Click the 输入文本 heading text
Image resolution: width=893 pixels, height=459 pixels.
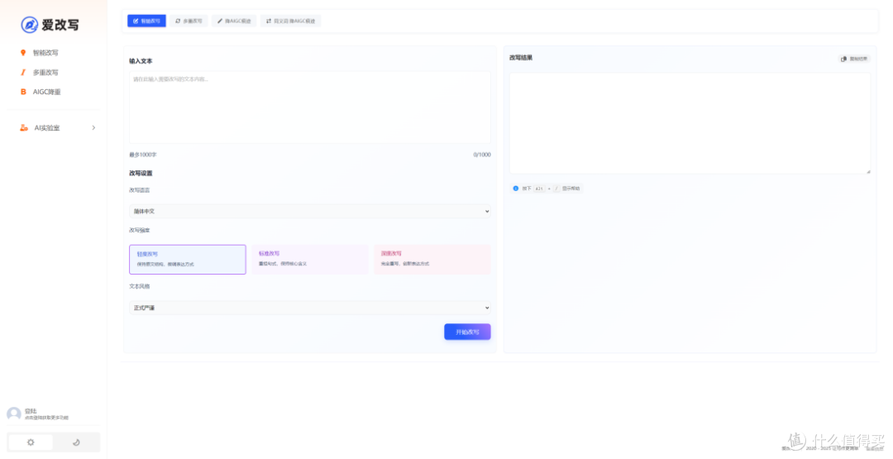(x=141, y=61)
